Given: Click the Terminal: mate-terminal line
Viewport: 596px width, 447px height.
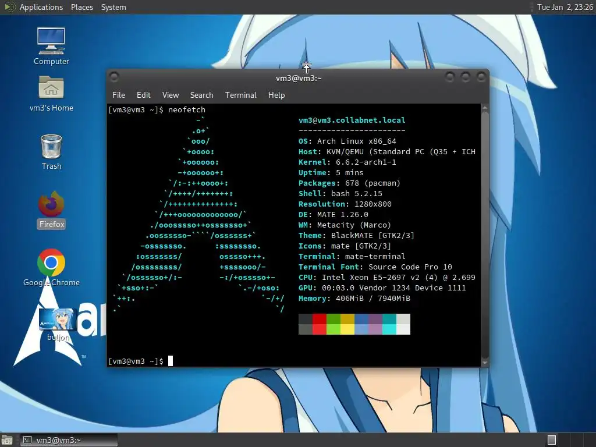Looking at the screenshot, I should [x=352, y=257].
